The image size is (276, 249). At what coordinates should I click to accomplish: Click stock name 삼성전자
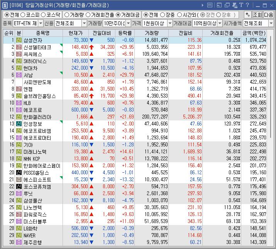click(33, 40)
